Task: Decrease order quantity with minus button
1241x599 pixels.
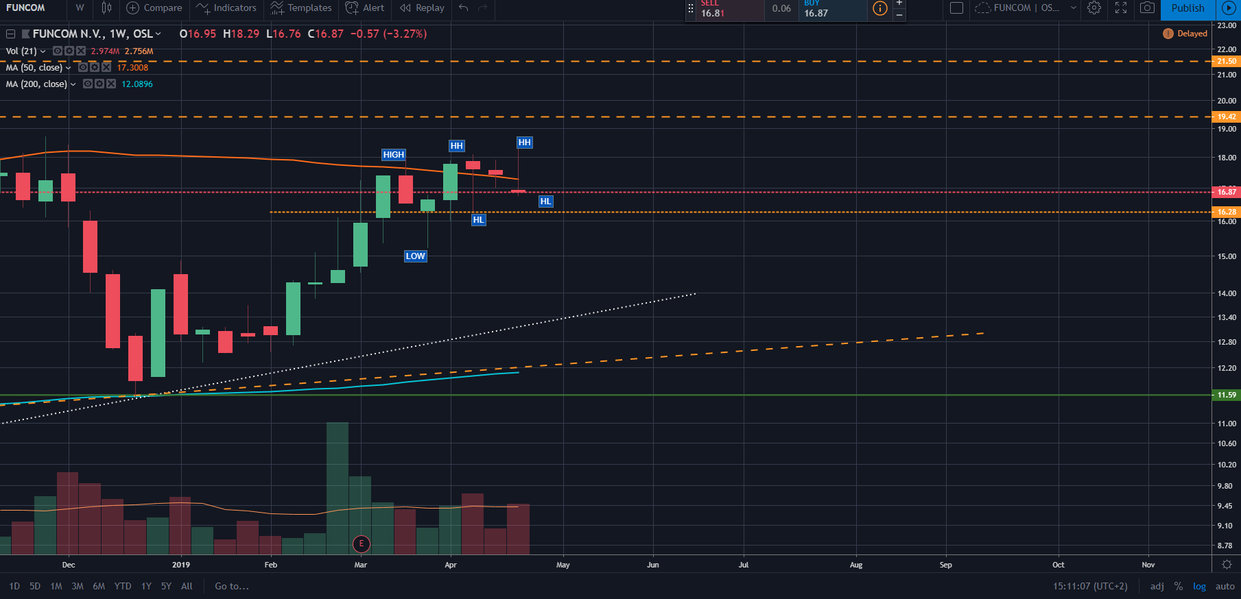Action: tap(899, 14)
